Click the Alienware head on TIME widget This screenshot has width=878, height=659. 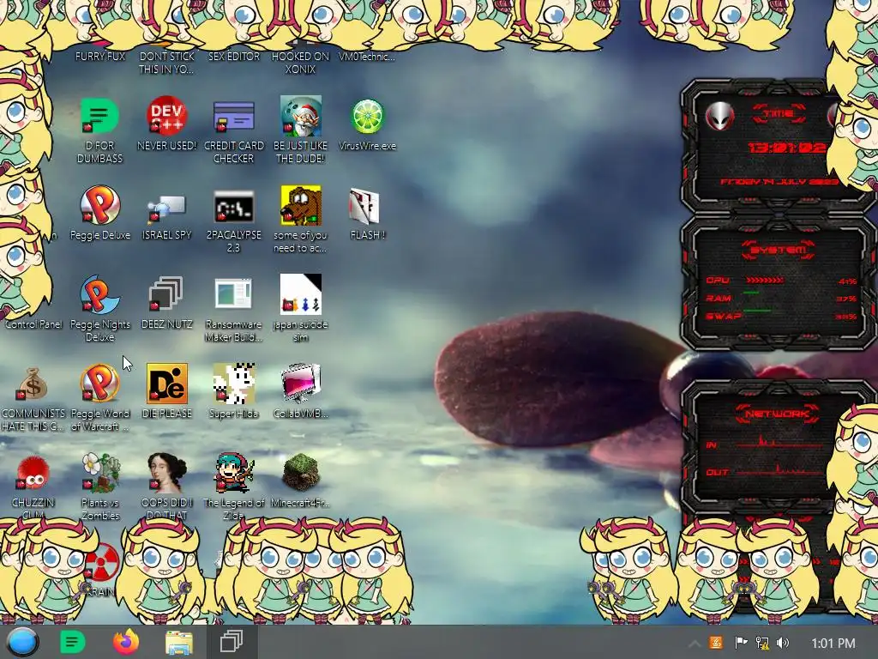tap(719, 116)
